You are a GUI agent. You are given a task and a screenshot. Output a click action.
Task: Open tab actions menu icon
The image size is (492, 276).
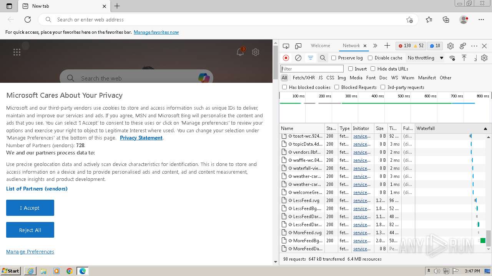tap(9, 6)
